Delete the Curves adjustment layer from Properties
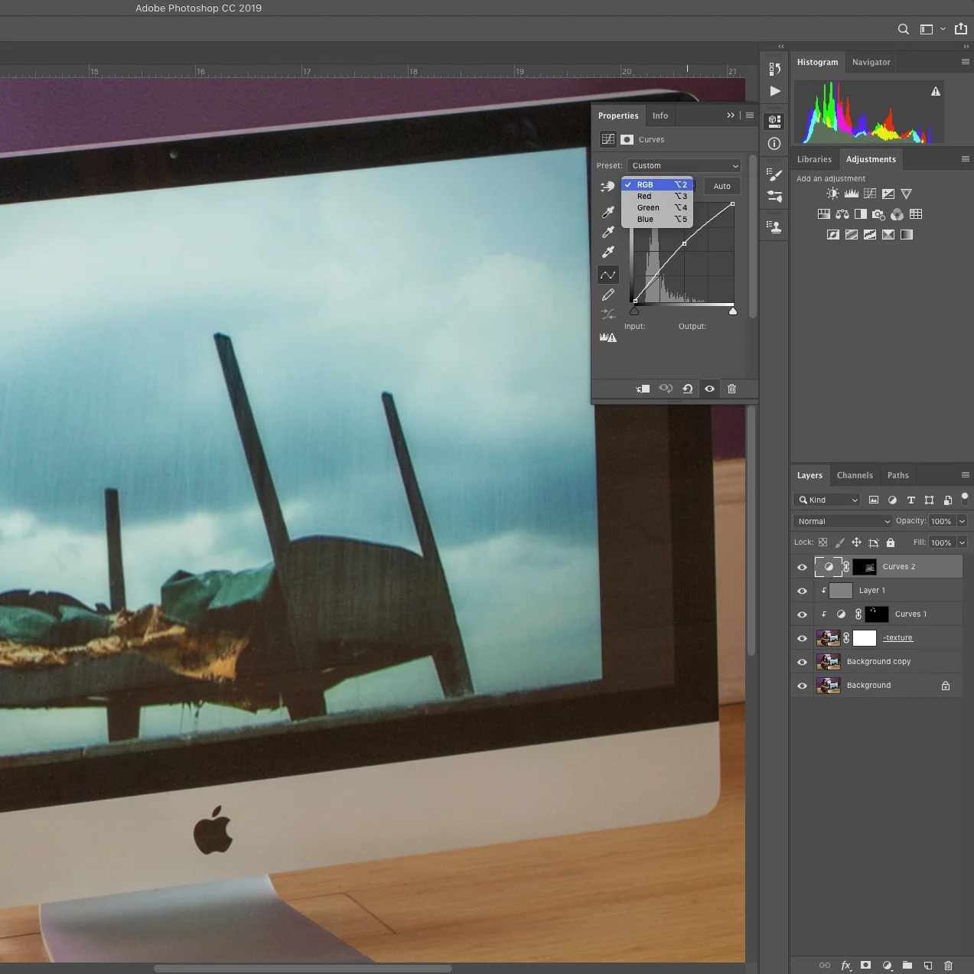 click(x=731, y=389)
